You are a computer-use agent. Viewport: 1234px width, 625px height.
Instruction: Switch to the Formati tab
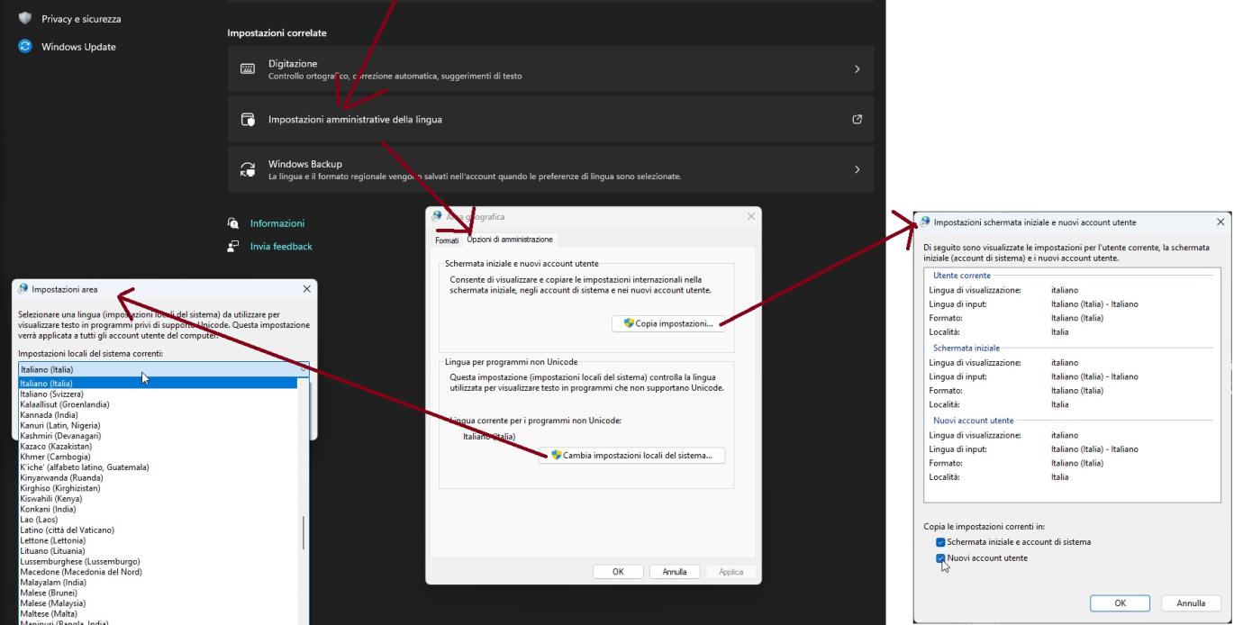point(447,240)
